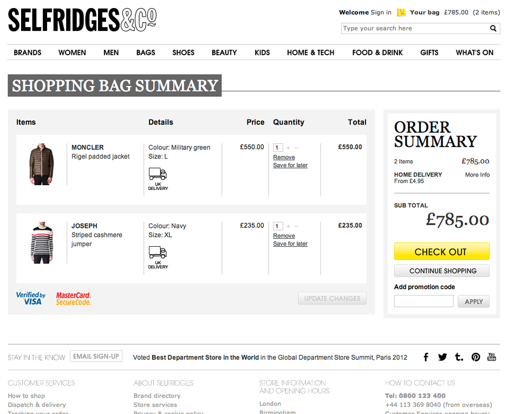509x414 pixels.
Task: Open the yellow shopping bag icon
Action: [401, 12]
